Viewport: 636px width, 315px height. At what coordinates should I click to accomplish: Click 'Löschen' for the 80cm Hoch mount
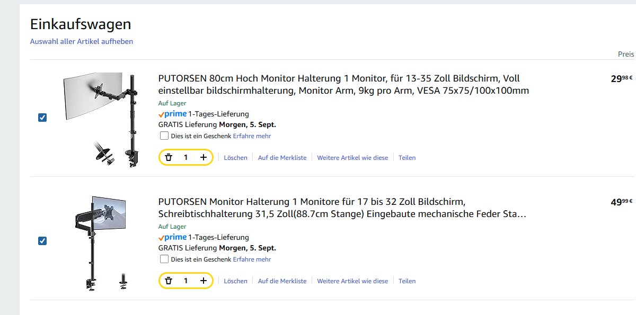(x=235, y=158)
